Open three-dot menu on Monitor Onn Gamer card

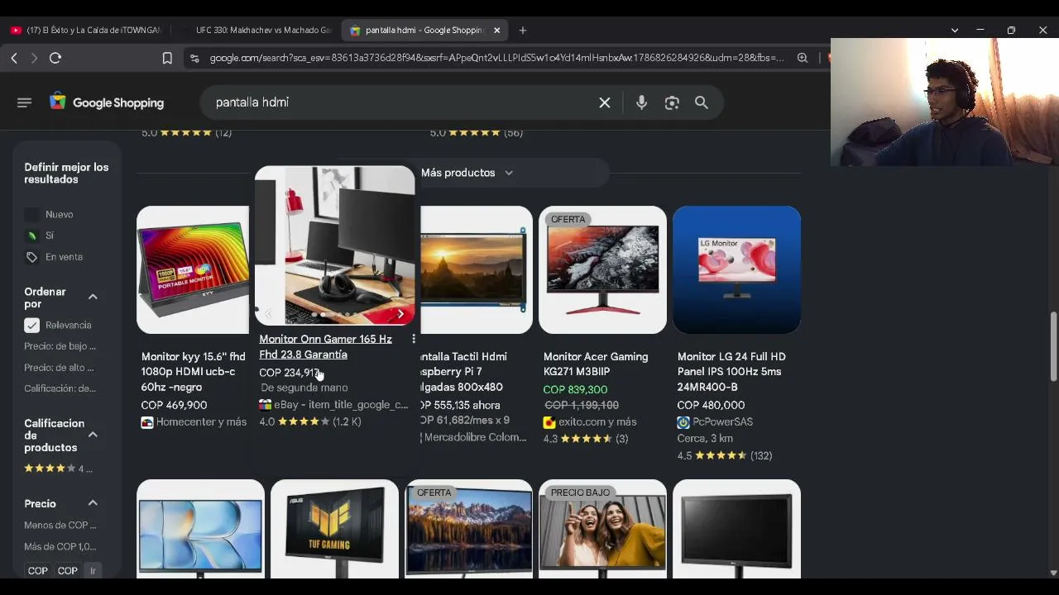point(414,340)
